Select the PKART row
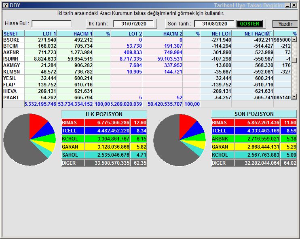 (x=147, y=97)
